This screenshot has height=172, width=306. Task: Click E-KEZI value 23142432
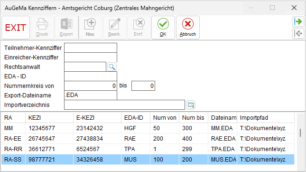coord(90,128)
